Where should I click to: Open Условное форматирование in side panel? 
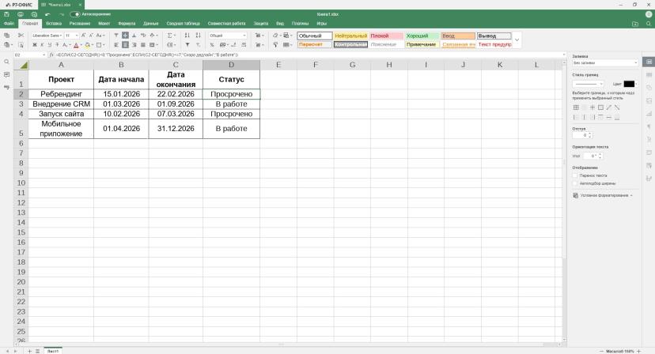tap(603, 195)
